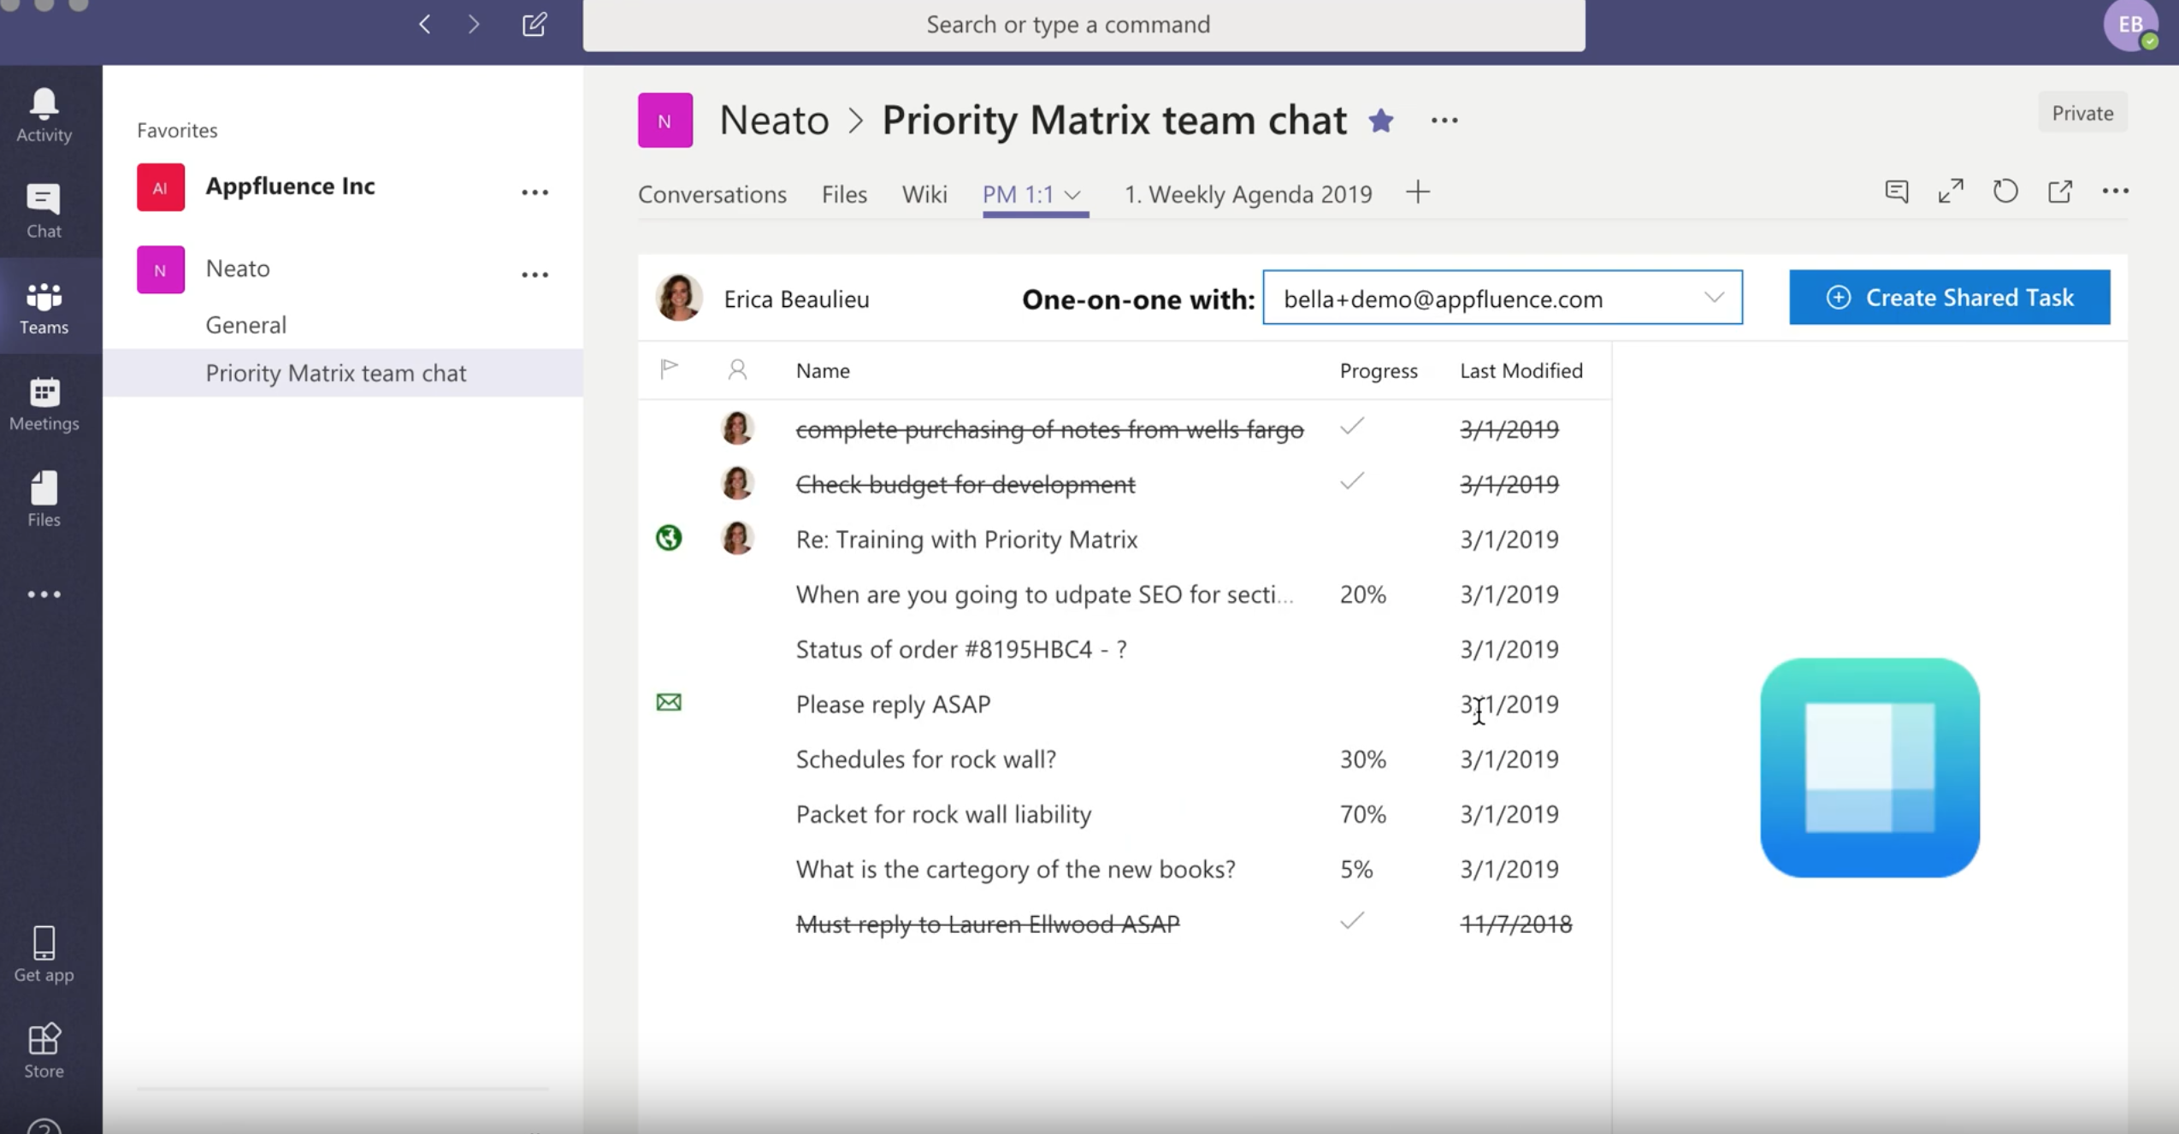Switch to the Wiki tab

[924, 194]
